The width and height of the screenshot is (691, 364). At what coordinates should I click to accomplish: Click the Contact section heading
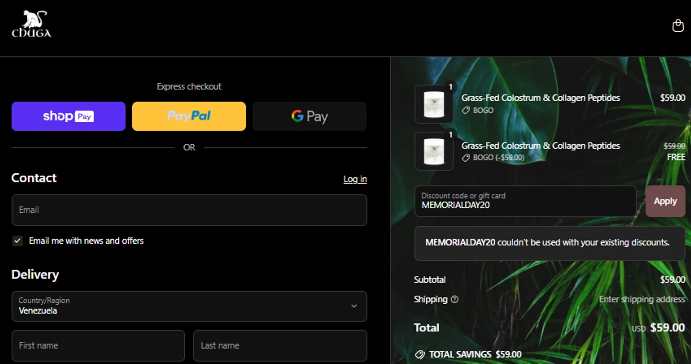(x=34, y=178)
